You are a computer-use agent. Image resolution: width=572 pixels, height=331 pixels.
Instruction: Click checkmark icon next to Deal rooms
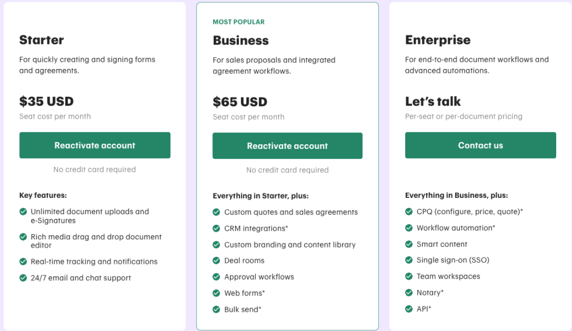(217, 260)
